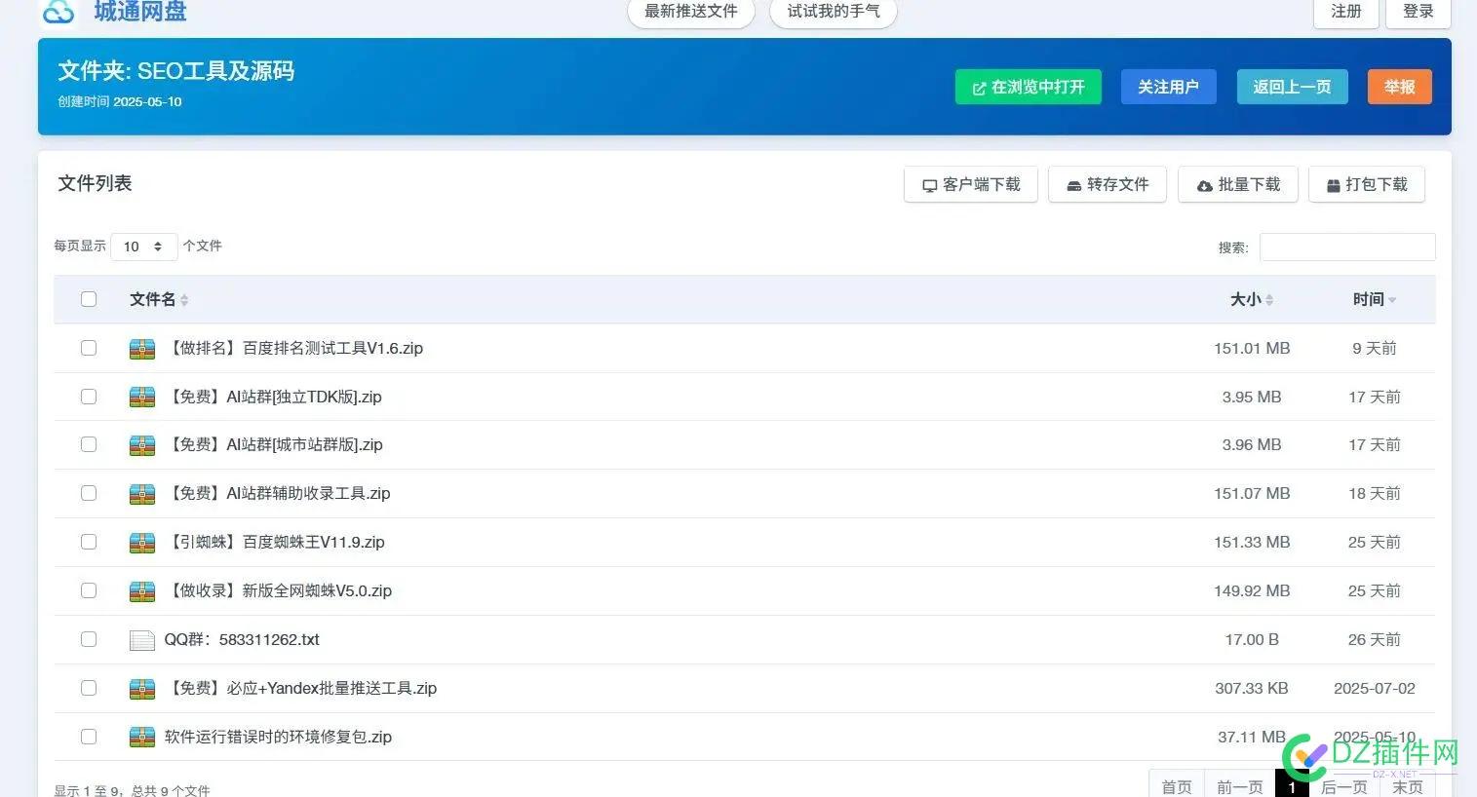This screenshot has width=1477, height=797.
Task: Click the 151.33 MB size value
Action: [x=1252, y=542]
